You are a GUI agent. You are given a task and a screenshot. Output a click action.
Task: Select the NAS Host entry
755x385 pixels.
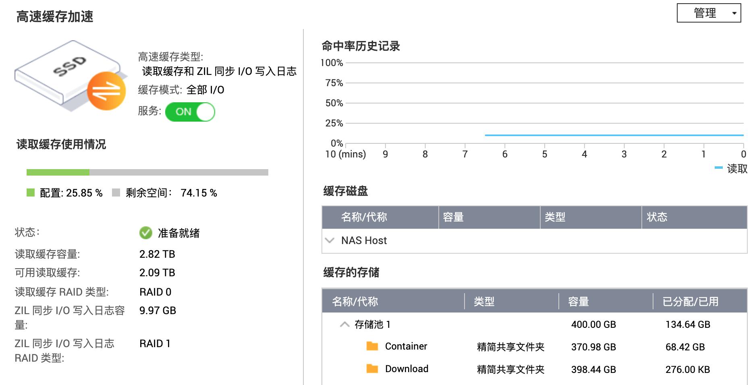coord(365,240)
